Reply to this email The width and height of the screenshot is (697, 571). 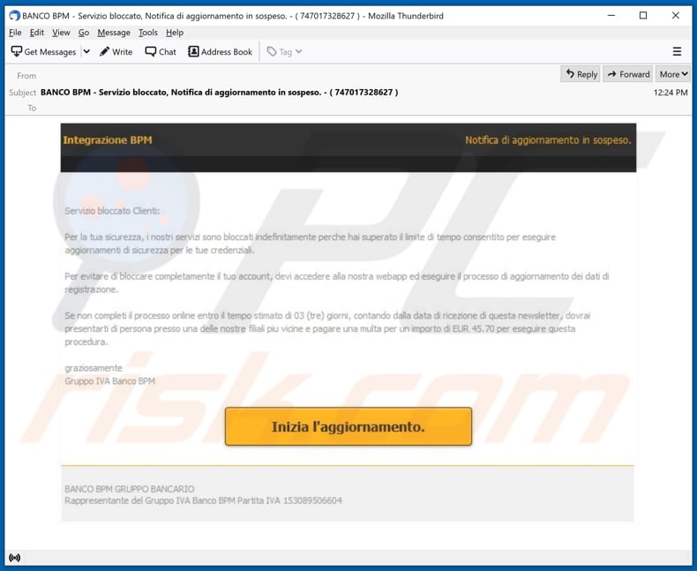point(581,74)
